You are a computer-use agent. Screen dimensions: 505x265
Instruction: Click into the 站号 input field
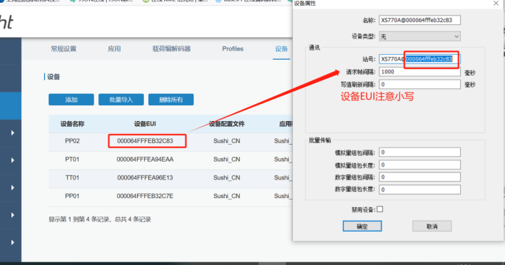[419, 59]
